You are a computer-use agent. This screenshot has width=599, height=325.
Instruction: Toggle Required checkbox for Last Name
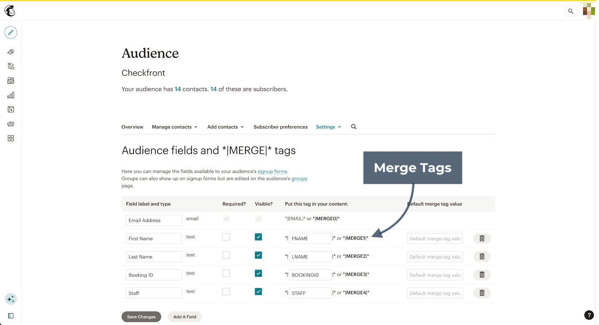(x=226, y=255)
